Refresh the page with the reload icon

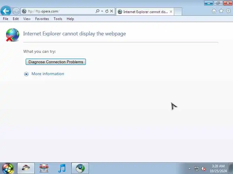pos(107,11)
